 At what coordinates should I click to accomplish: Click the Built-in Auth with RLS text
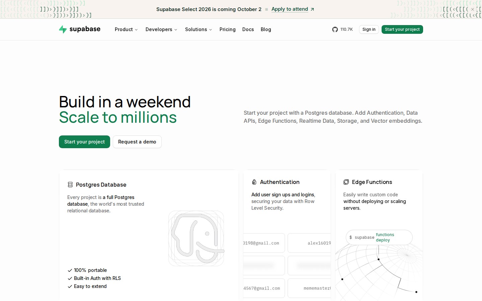tap(97, 278)
